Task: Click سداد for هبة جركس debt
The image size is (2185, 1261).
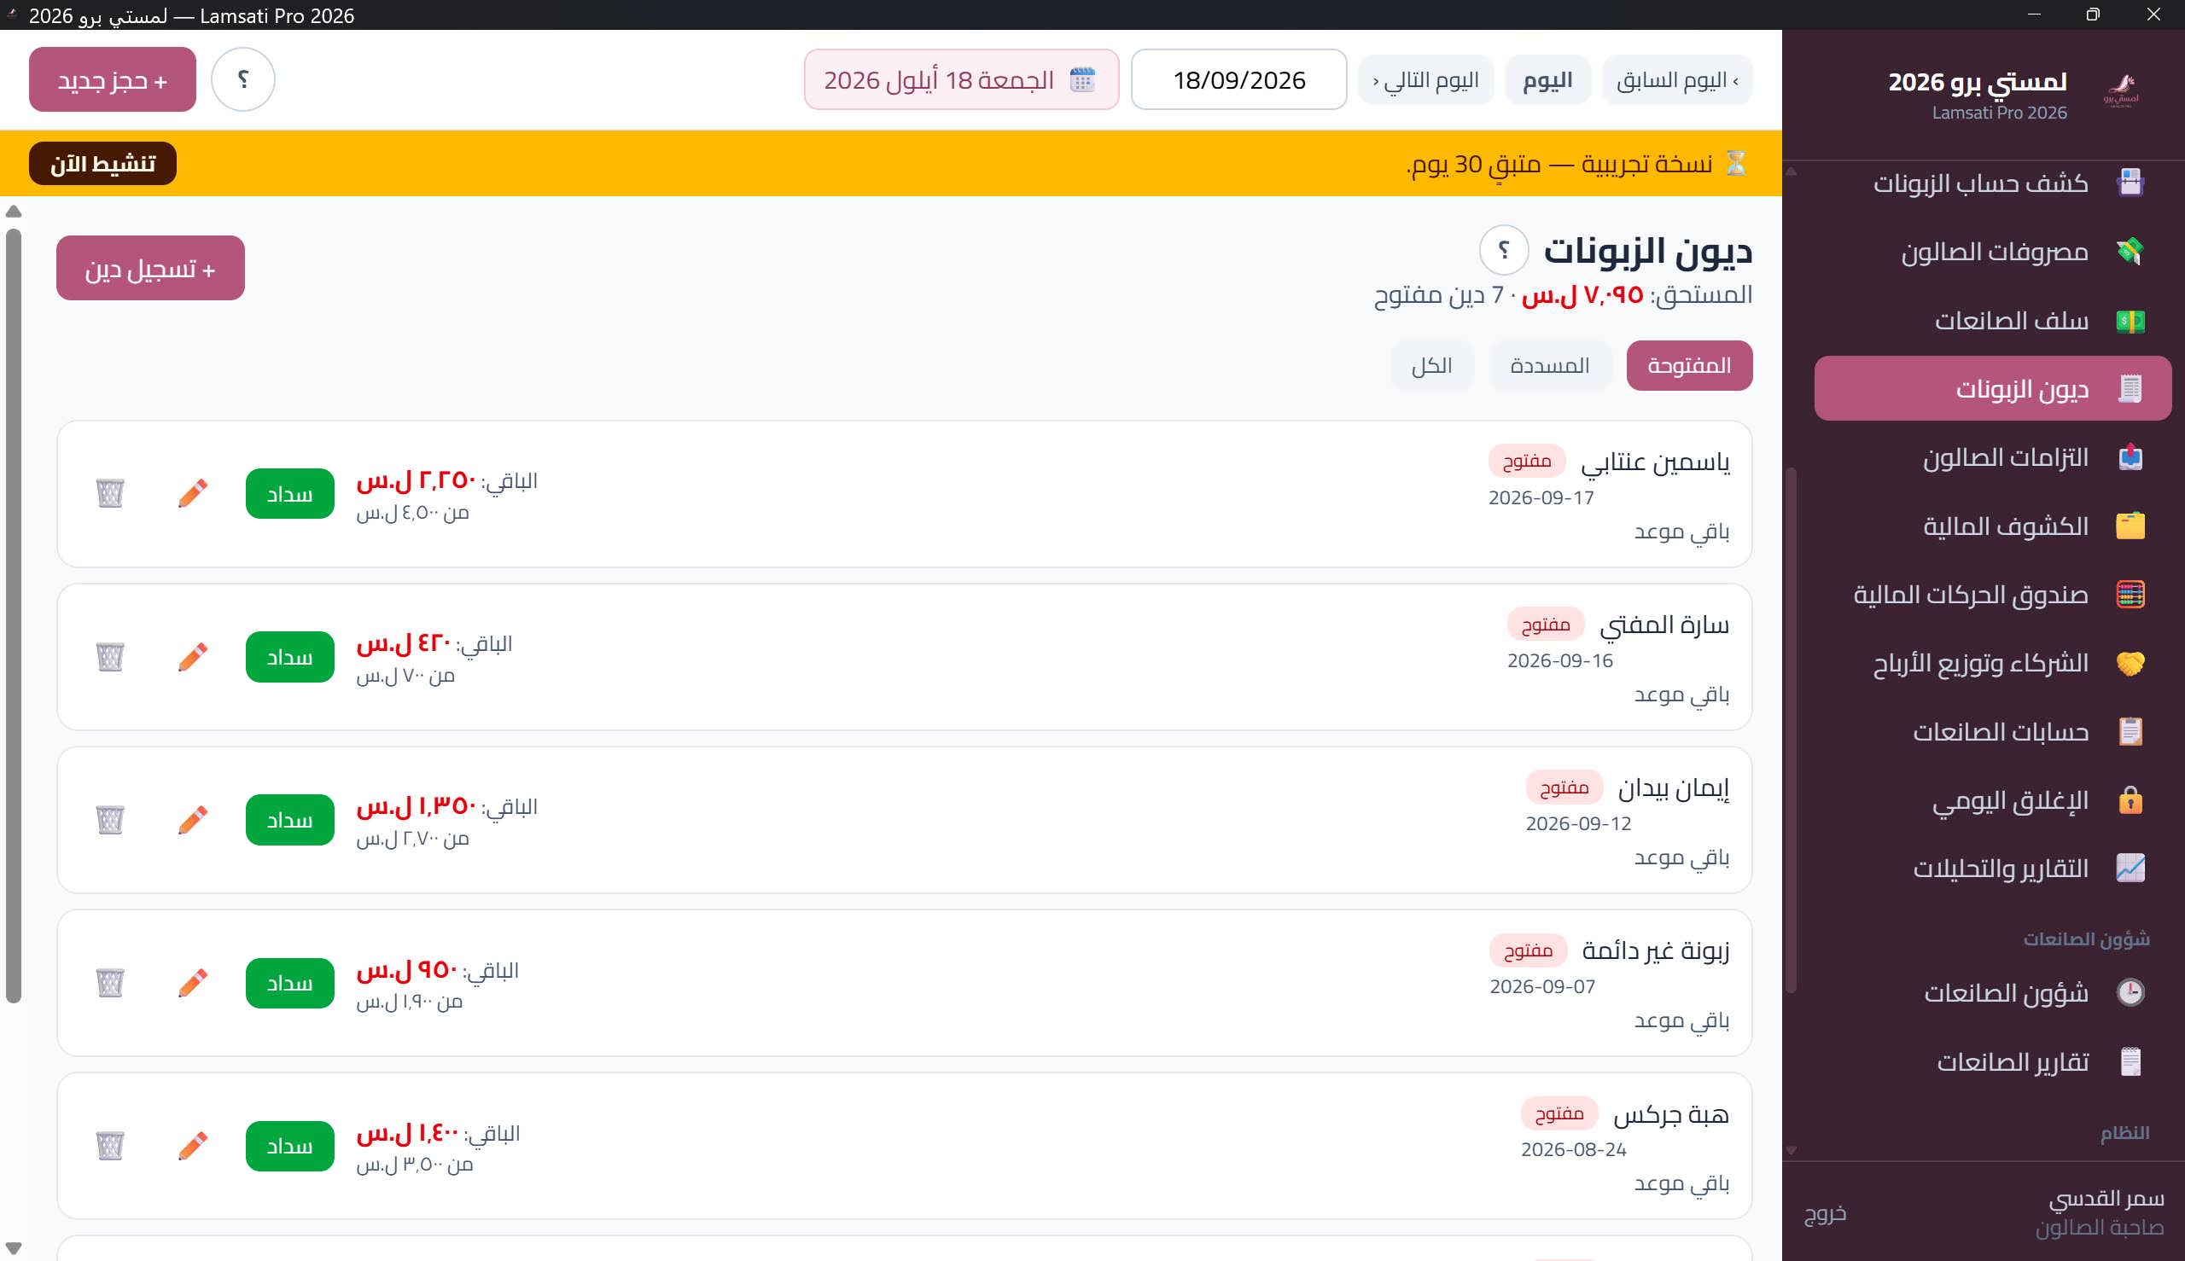Action: point(290,1146)
